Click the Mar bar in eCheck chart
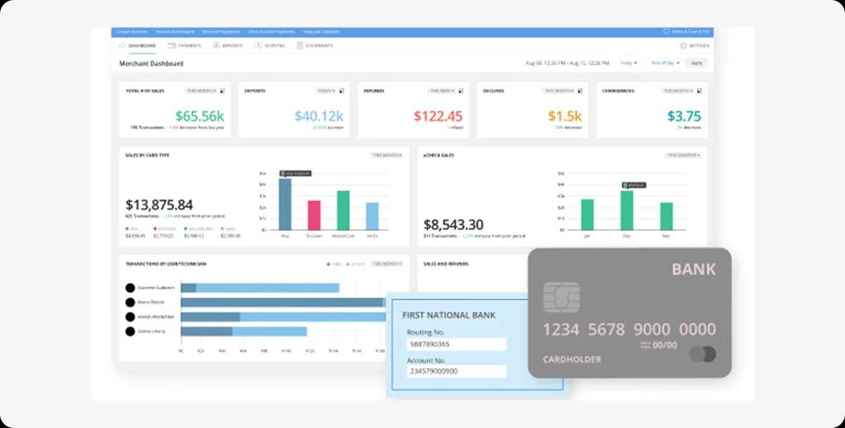Screen dimensions: 845x428 click(667, 216)
